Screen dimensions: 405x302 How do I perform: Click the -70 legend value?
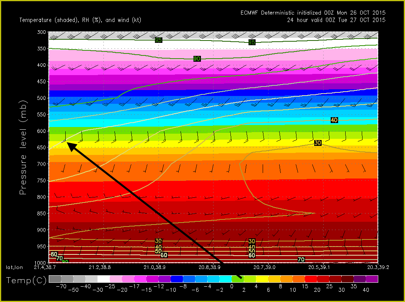point(61,286)
